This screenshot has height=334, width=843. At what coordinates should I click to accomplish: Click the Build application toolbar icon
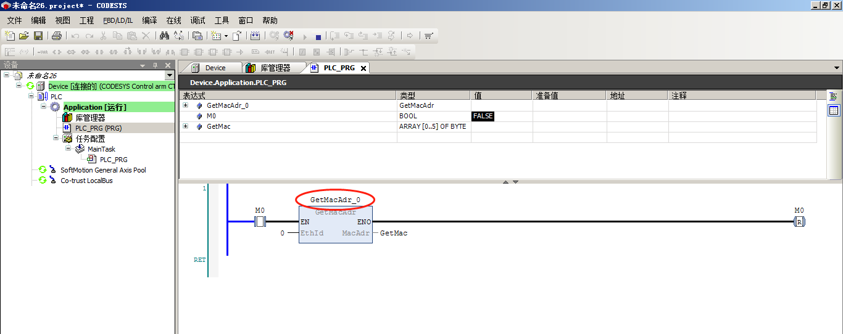click(x=255, y=36)
